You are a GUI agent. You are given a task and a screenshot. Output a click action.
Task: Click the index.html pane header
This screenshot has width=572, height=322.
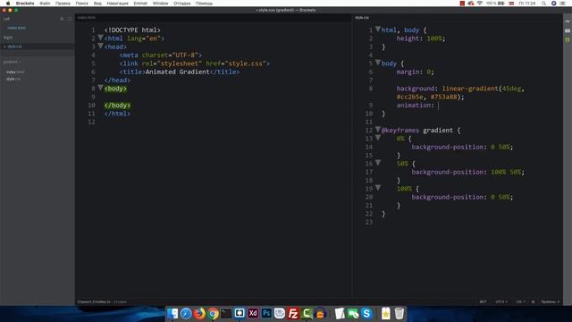click(x=87, y=18)
